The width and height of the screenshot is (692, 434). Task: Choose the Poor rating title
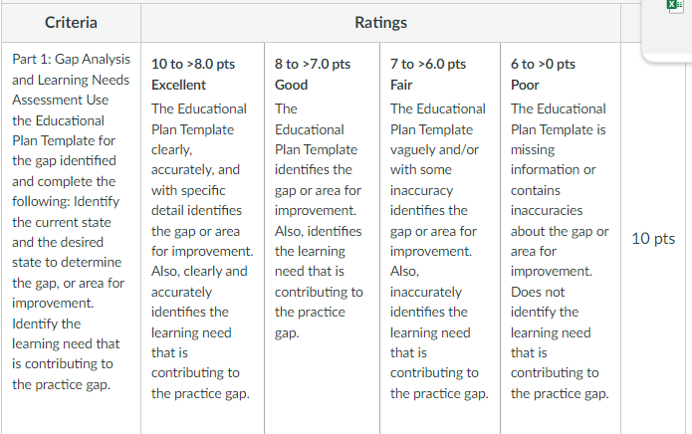525,85
